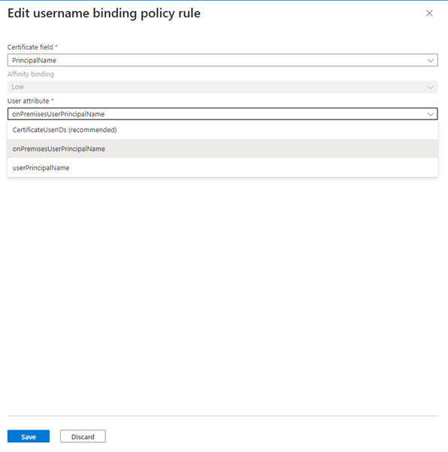This screenshot has height=452, width=448.
Task: Collapse the User attribute dropdown
Action: point(222,114)
